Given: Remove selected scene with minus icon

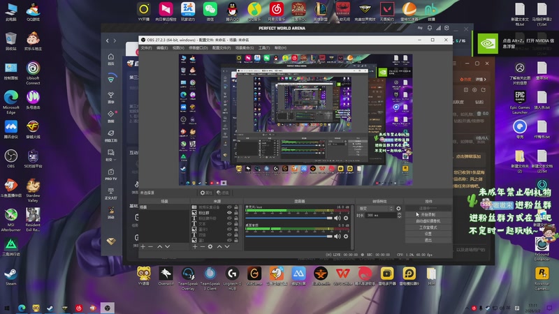Looking at the screenshot, I should pyautogui.click(x=150, y=246).
